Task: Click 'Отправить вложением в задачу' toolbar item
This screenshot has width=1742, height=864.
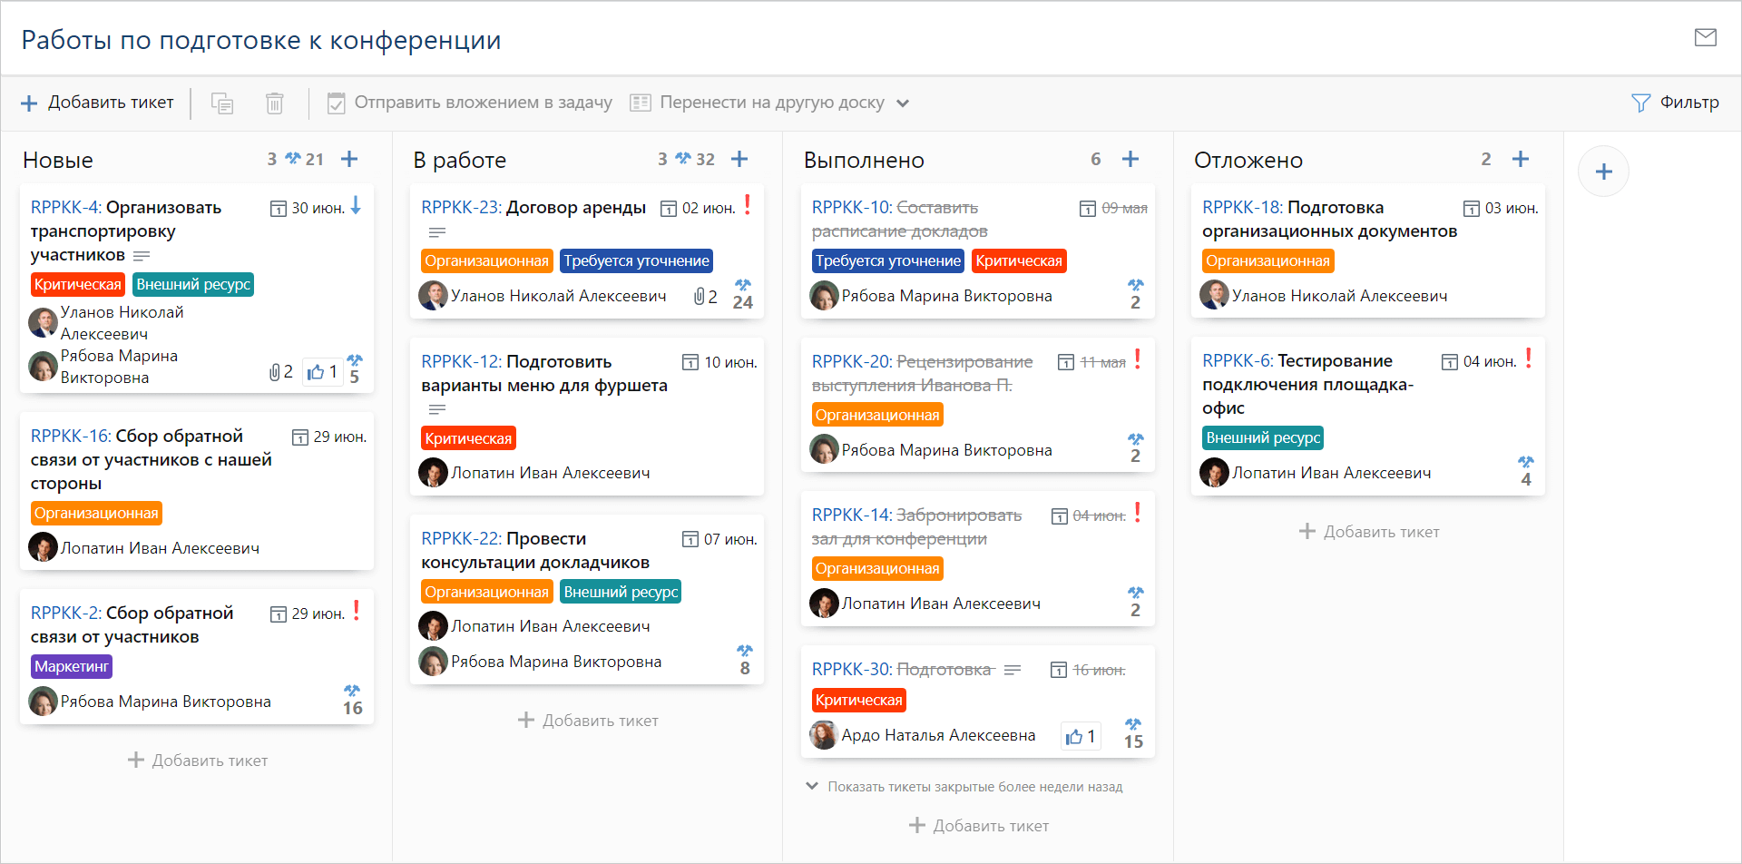Action: coord(470,103)
